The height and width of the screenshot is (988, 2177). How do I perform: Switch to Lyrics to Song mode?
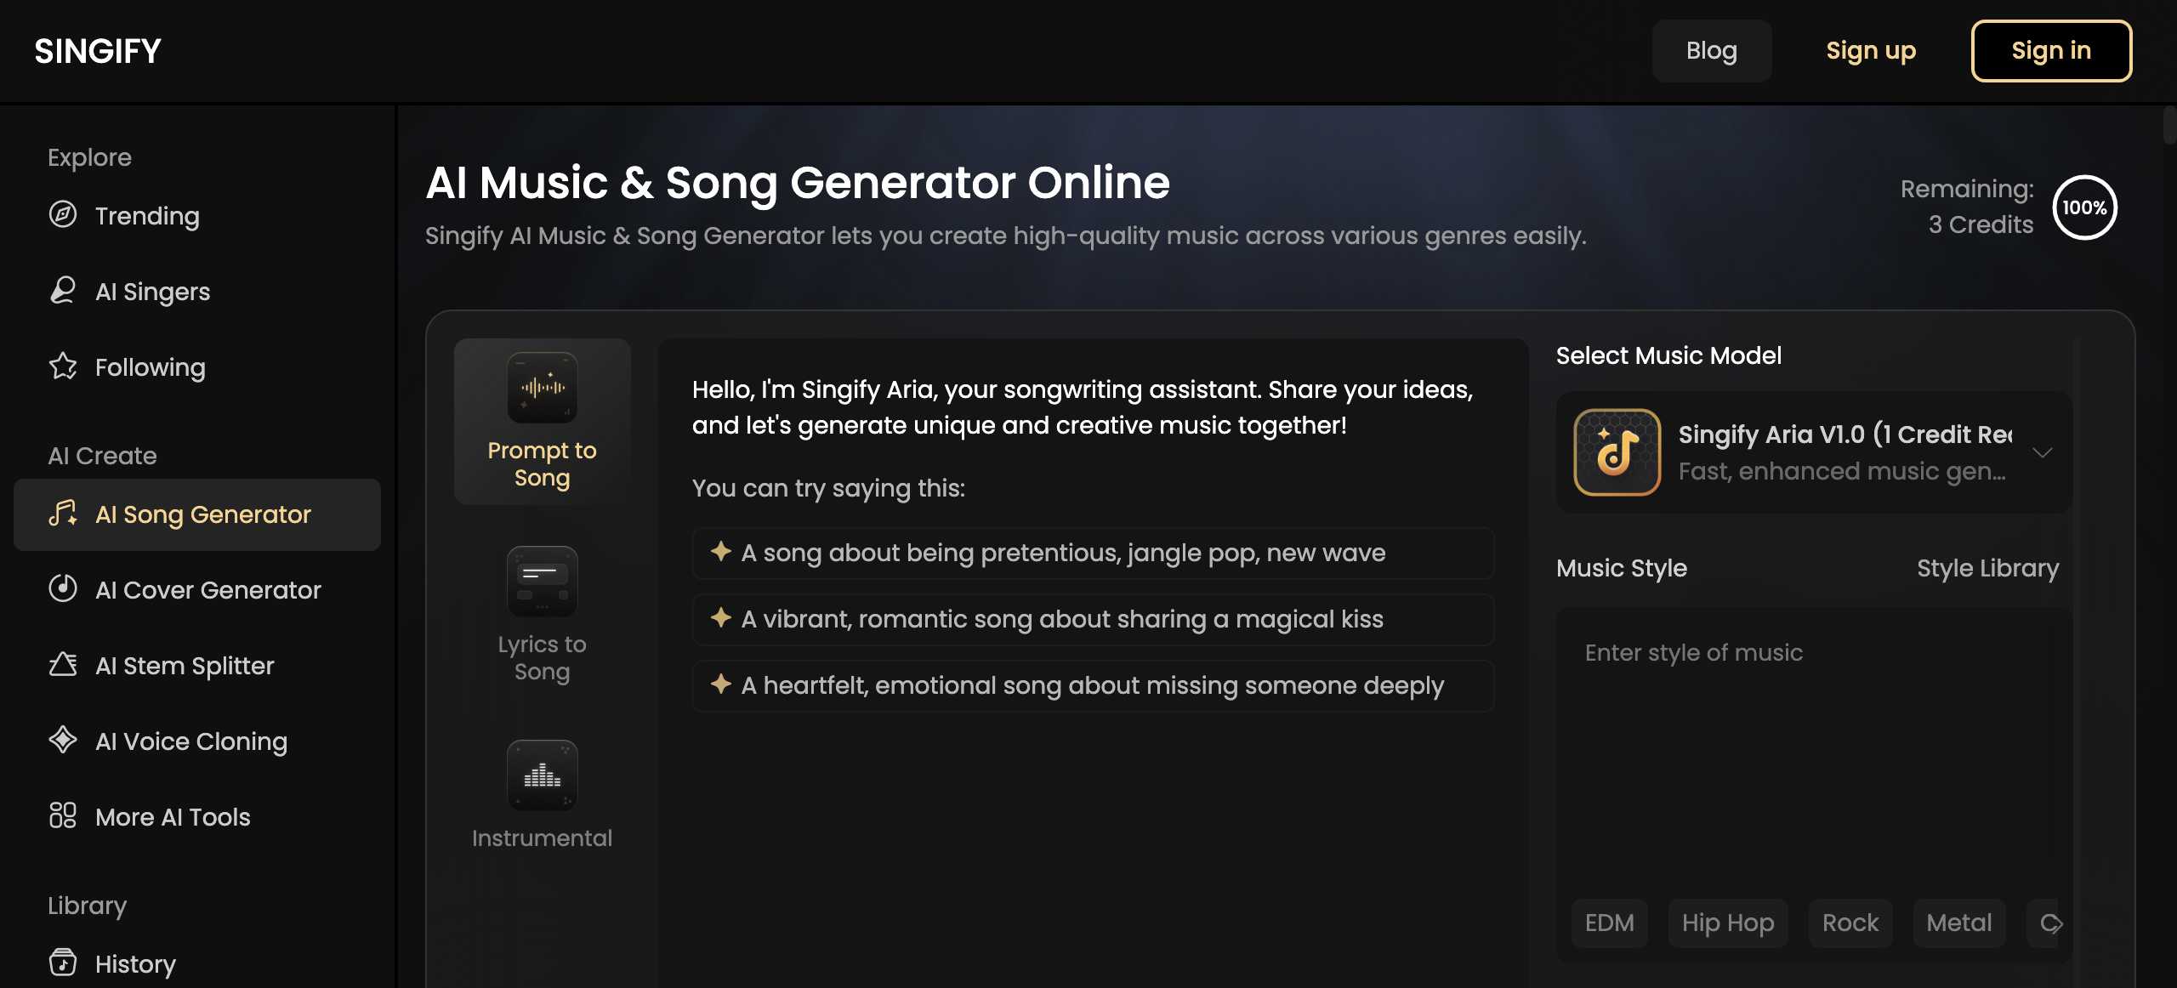[542, 615]
